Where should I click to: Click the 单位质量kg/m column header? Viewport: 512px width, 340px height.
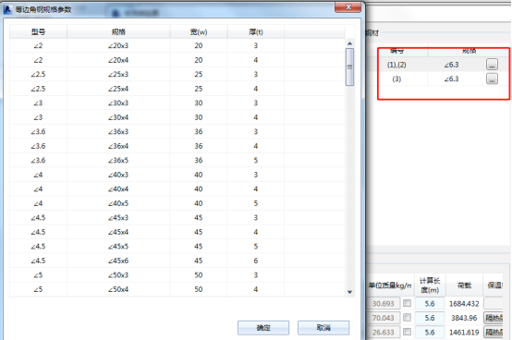(x=390, y=285)
